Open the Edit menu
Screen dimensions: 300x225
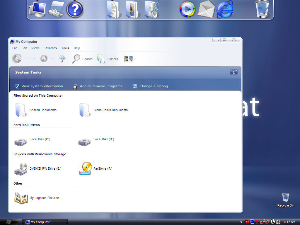click(x=24, y=48)
